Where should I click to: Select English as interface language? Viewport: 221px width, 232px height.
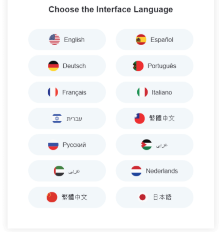(x=67, y=40)
